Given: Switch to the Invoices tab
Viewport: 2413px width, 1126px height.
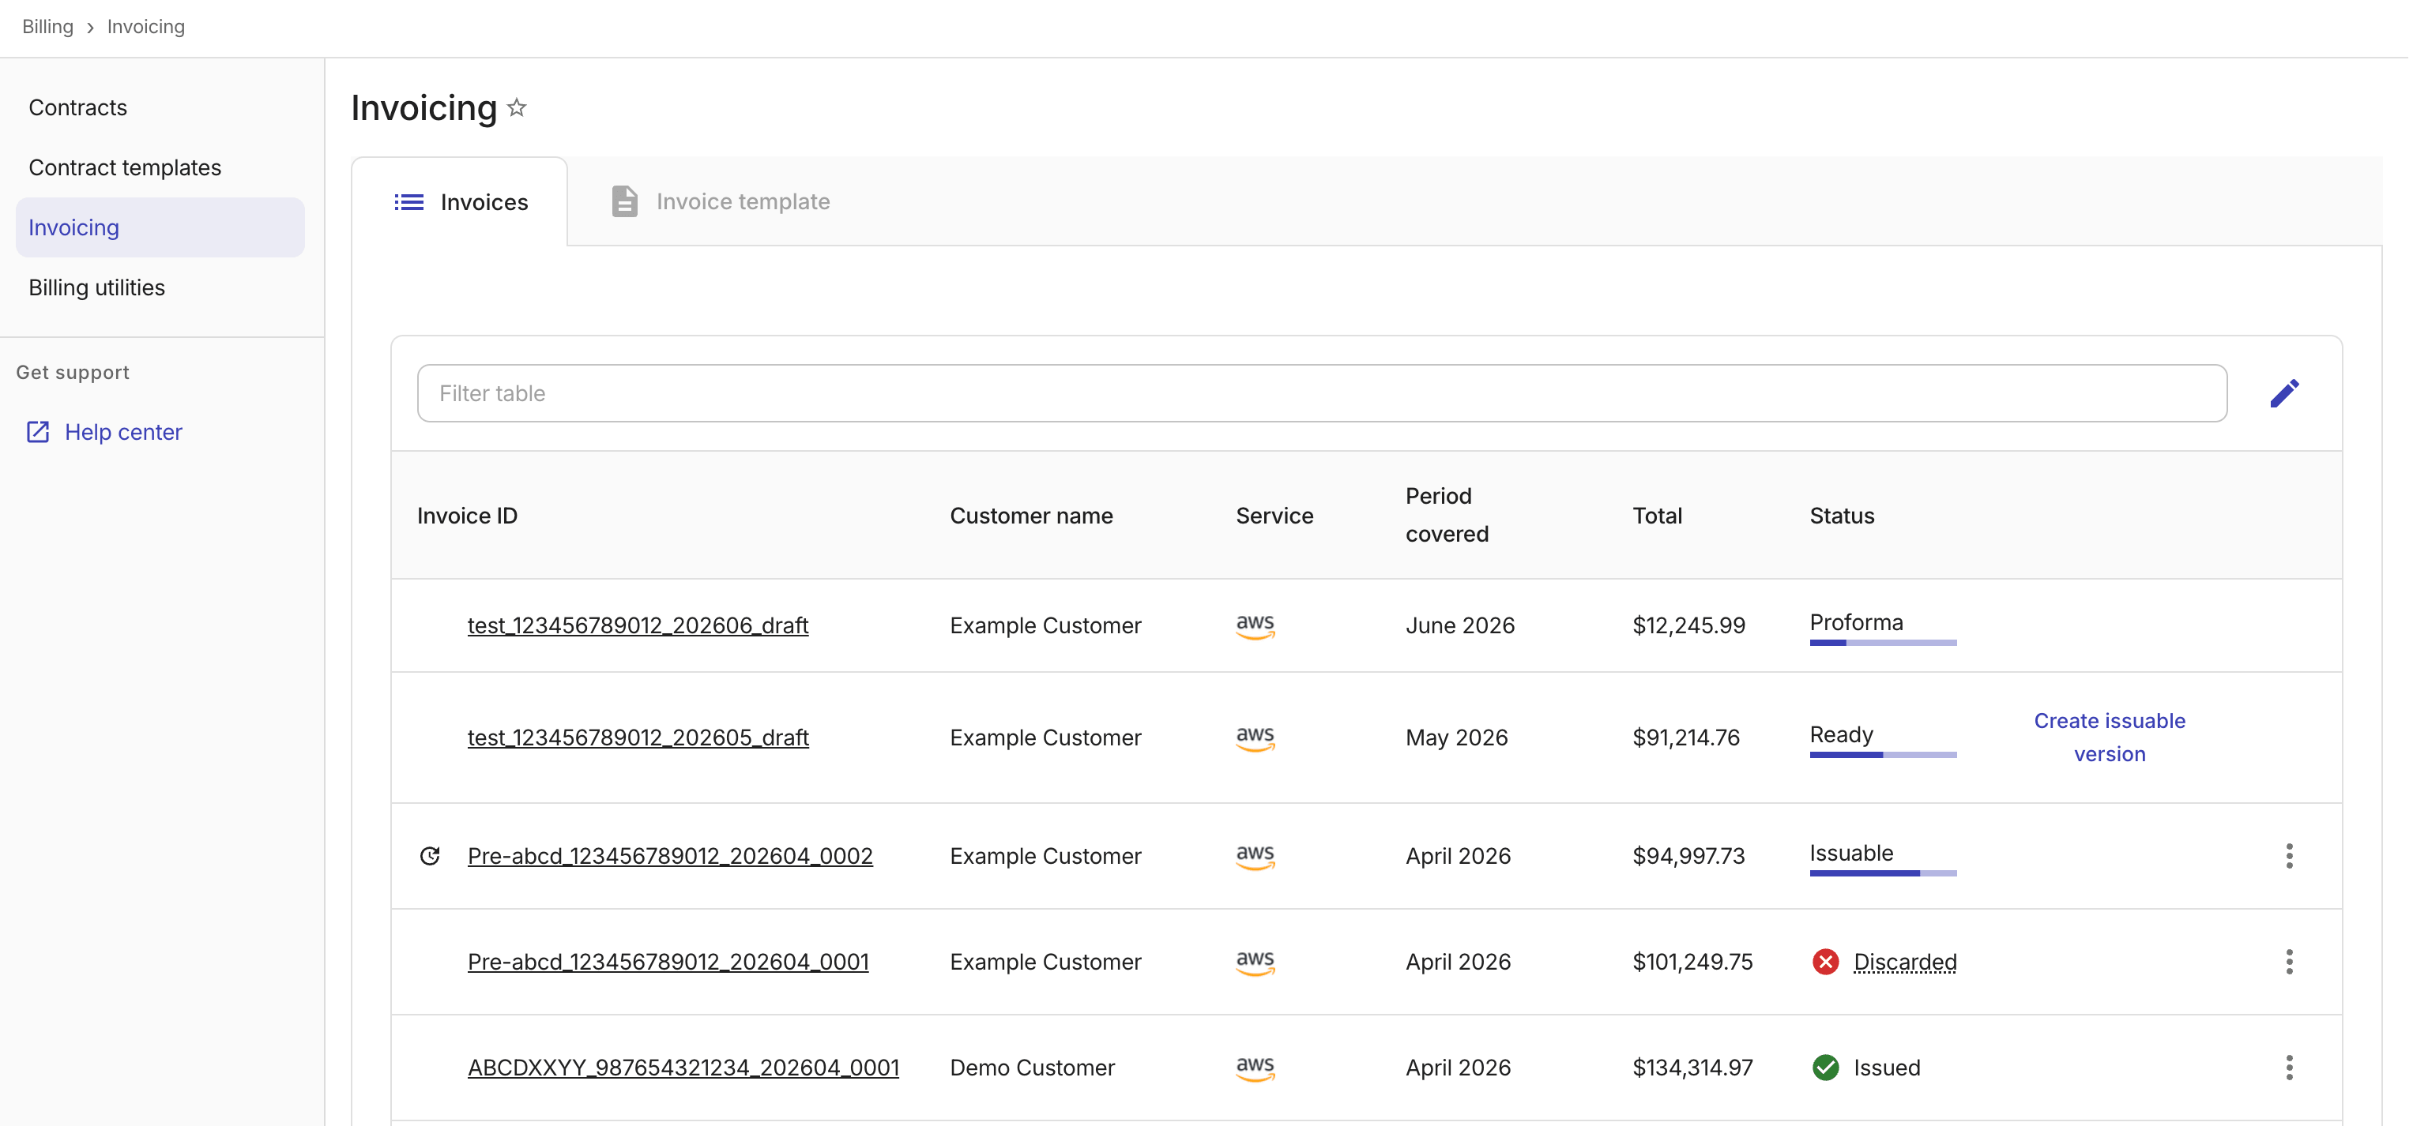Looking at the screenshot, I should click(459, 202).
